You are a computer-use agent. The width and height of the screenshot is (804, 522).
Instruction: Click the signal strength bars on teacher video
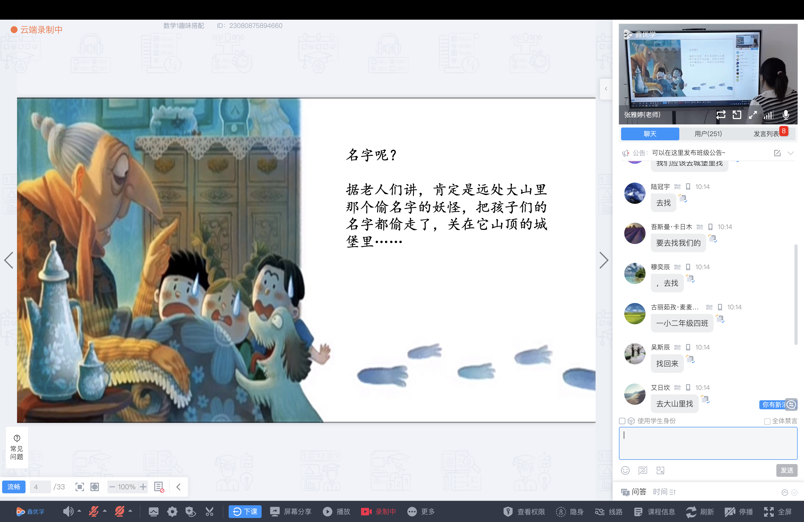click(x=768, y=115)
